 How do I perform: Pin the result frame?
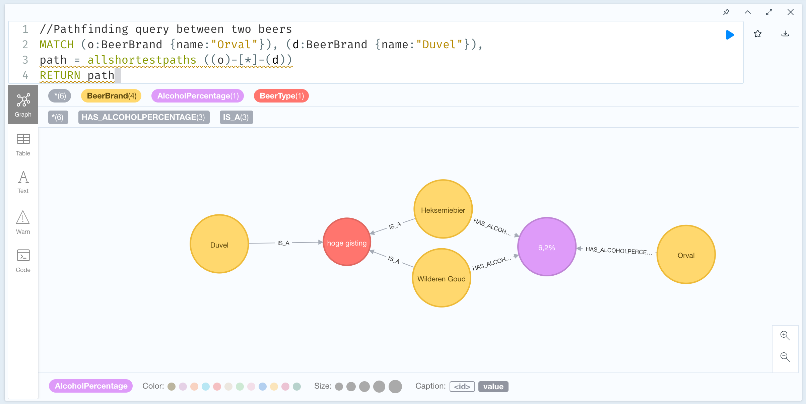pos(726,12)
